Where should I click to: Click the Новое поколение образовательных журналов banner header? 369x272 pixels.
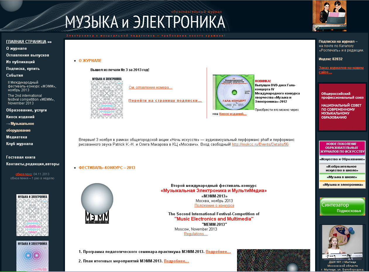(342, 148)
